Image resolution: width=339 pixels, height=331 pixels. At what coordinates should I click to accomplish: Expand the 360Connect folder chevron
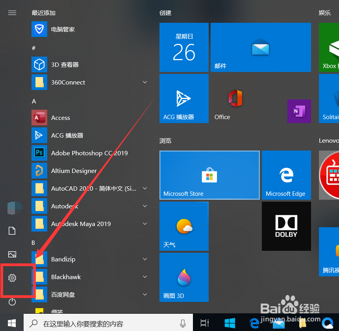(145, 82)
